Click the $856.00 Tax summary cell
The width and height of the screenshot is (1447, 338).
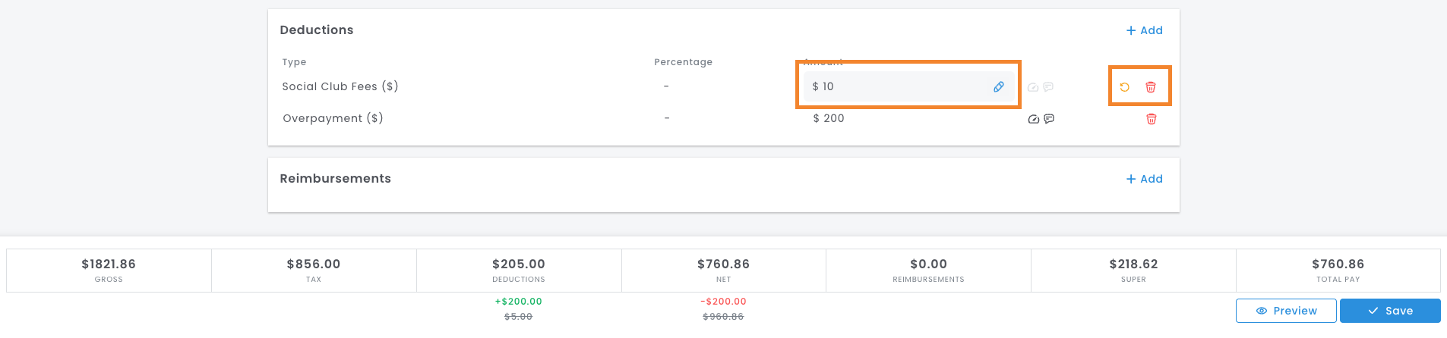coord(314,271)
